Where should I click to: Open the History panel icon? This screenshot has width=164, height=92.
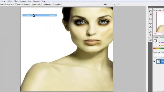(x=150, y=11)
